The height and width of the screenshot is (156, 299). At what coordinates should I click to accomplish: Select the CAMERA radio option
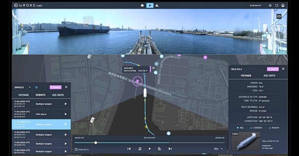click(252, 128)
